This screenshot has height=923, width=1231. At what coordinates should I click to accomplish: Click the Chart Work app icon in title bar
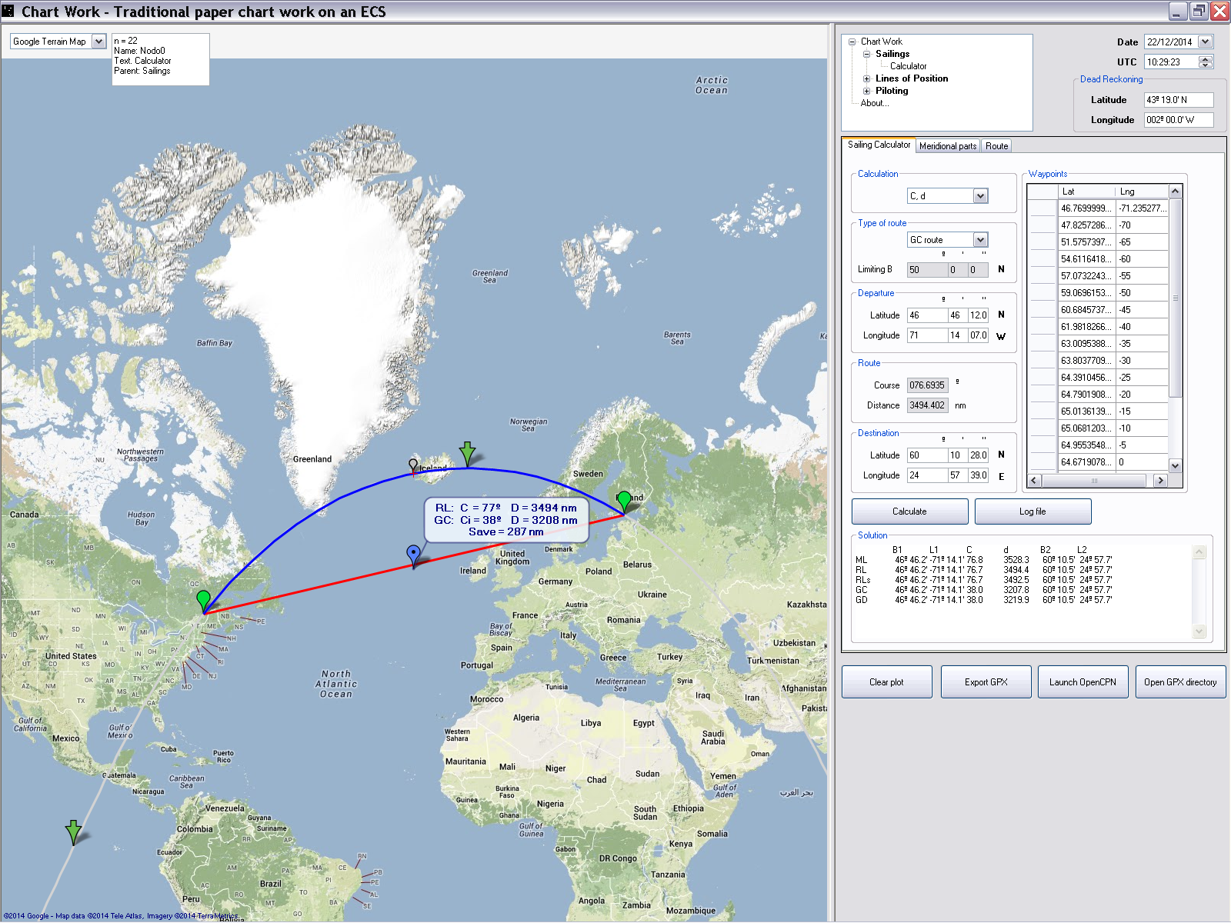(x=8, y=11)
